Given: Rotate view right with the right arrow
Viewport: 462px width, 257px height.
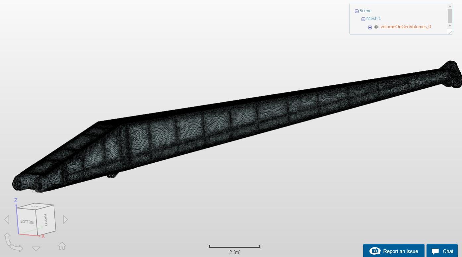Looking at the screenshot, I should point(65,219).
